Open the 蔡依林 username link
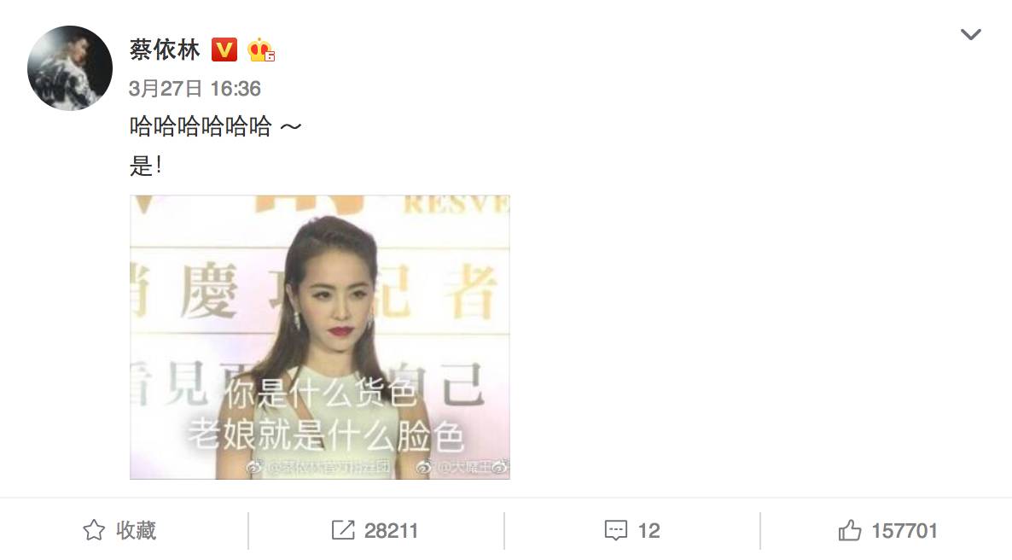Viewport: 1012px width, 560px height. tap(166, 50)
